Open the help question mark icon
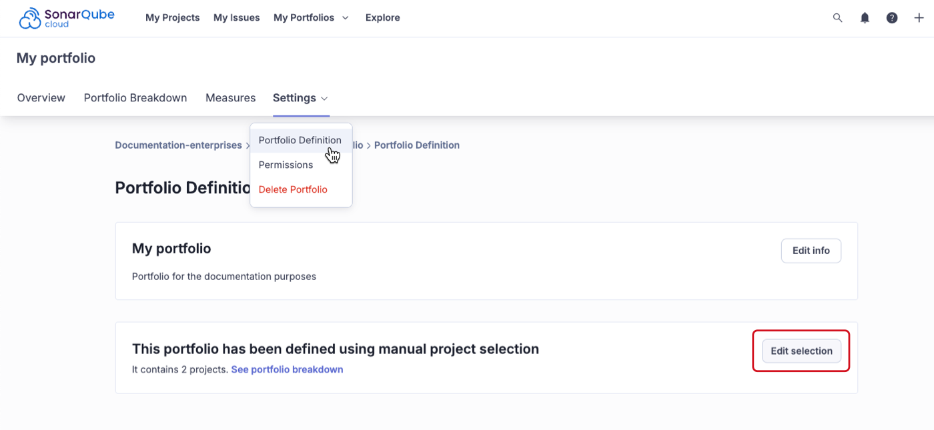This screenshot has width=934, height=430. 891,18
